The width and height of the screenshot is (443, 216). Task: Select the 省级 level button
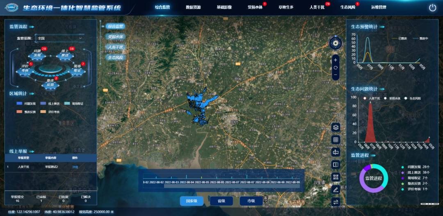pyautogui.click(x=221, y=201)
